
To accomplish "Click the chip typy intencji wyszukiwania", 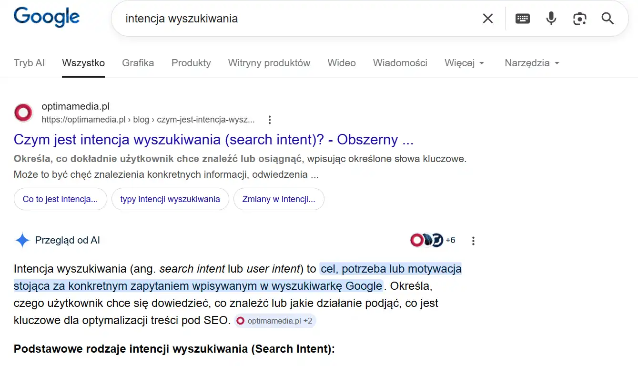I will point(170,199).
